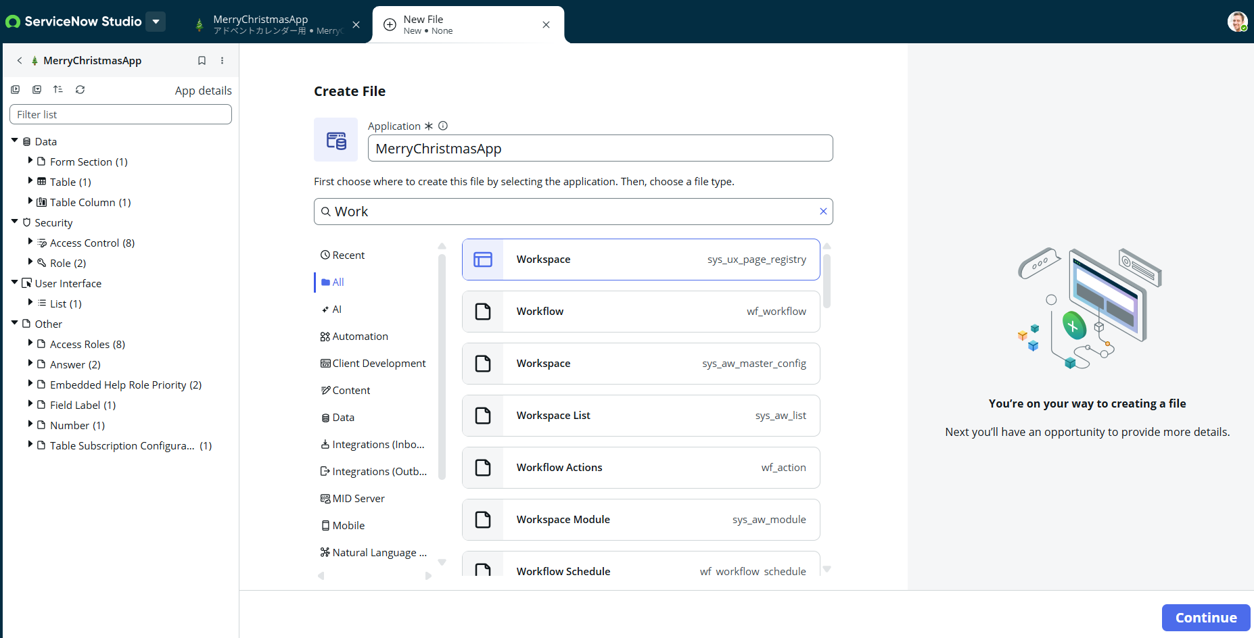Viewport: 1254px width, 638px height.
Task: Open the three-dot more options menu
Action: [222, 60]
